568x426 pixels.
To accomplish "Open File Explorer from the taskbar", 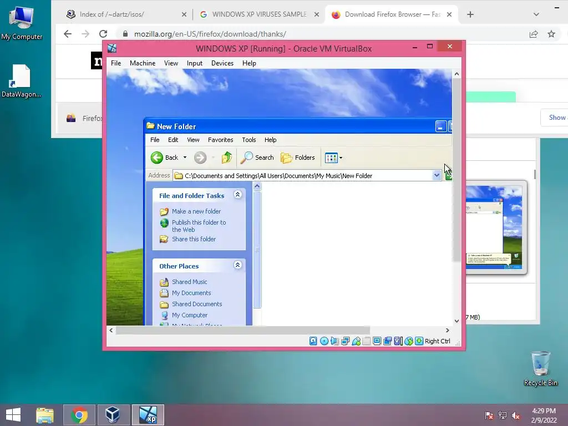I will coord(45,415).
